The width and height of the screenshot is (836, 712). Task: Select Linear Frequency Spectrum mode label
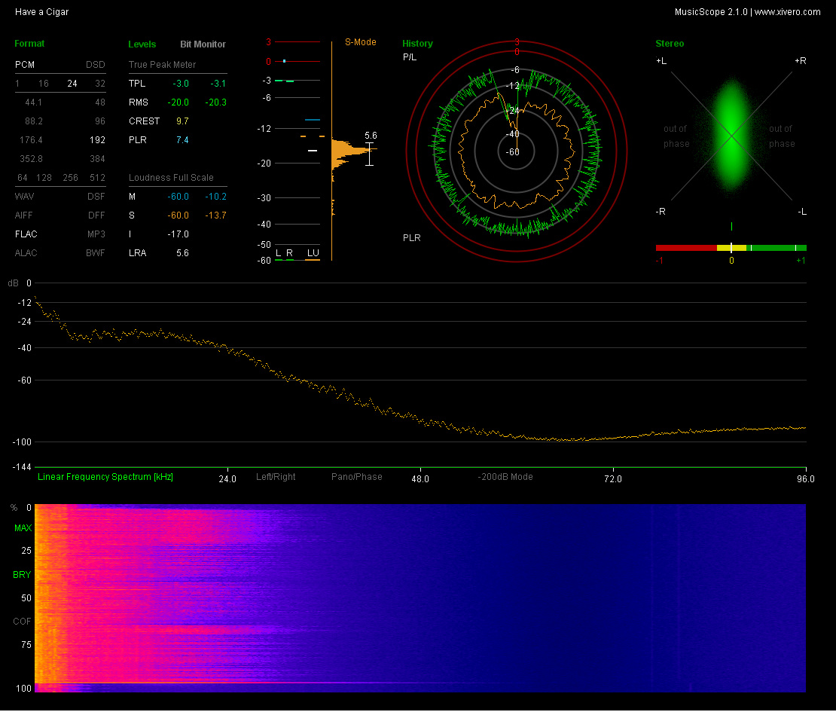click(105, 477)
